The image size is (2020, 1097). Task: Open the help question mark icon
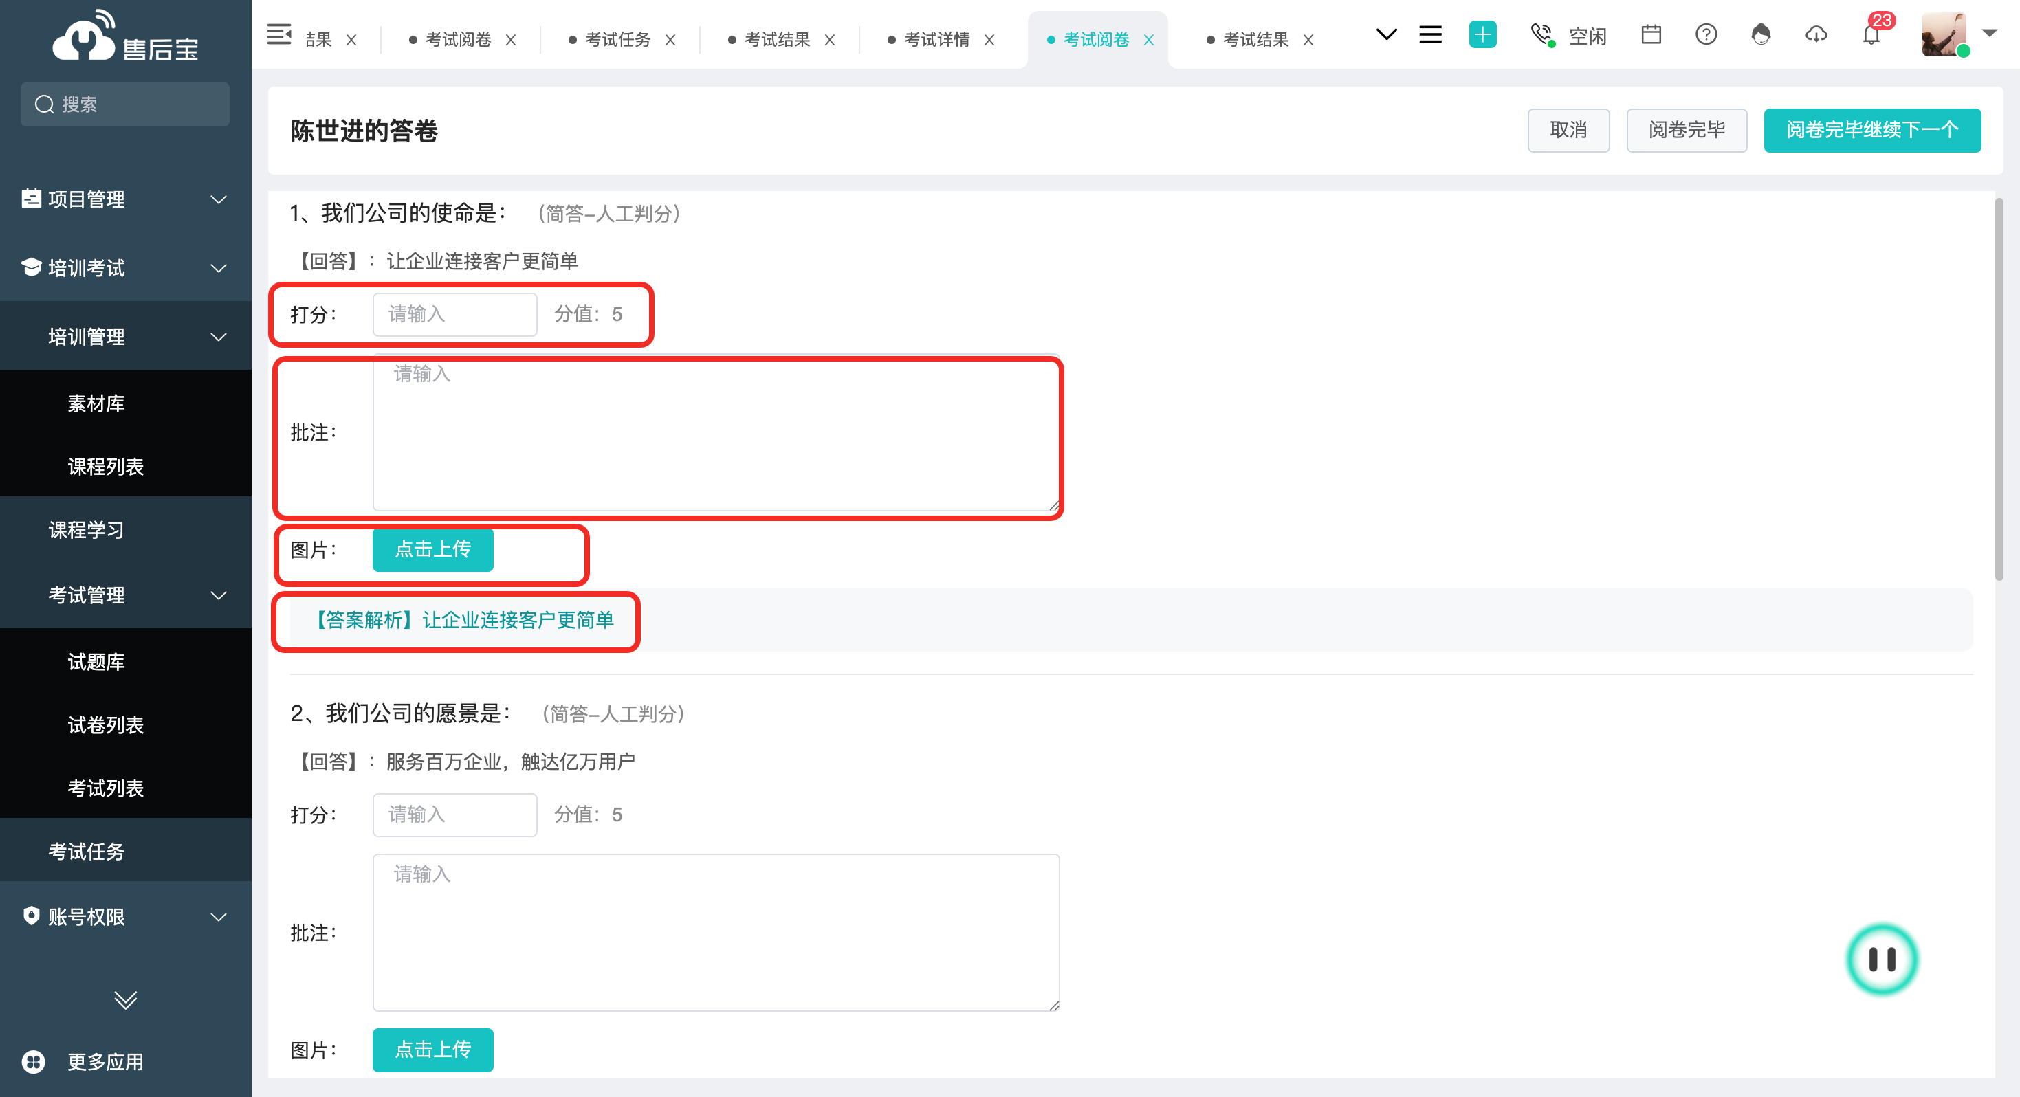coord(1706,35)
